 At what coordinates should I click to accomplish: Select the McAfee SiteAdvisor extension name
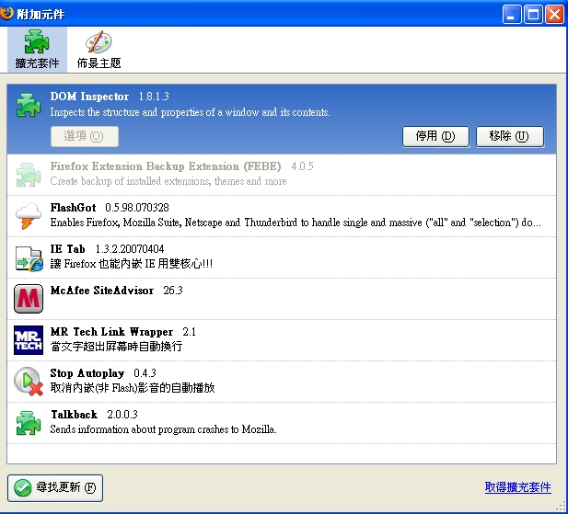point(102,290)
